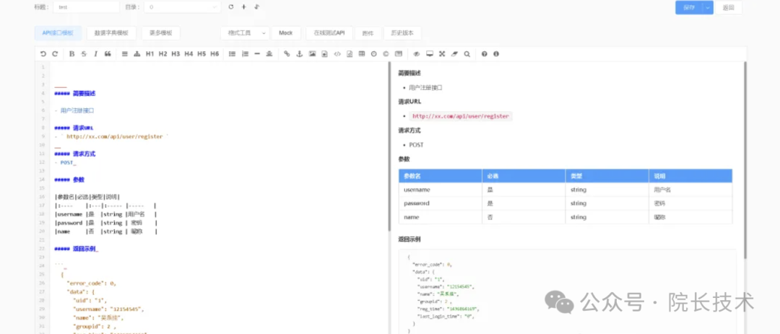Click password cell in preview table
This screenshot has width=780, height=334.
pos(441,203)
